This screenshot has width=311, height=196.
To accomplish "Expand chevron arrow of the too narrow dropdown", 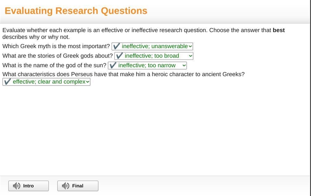I will [184, 65].
